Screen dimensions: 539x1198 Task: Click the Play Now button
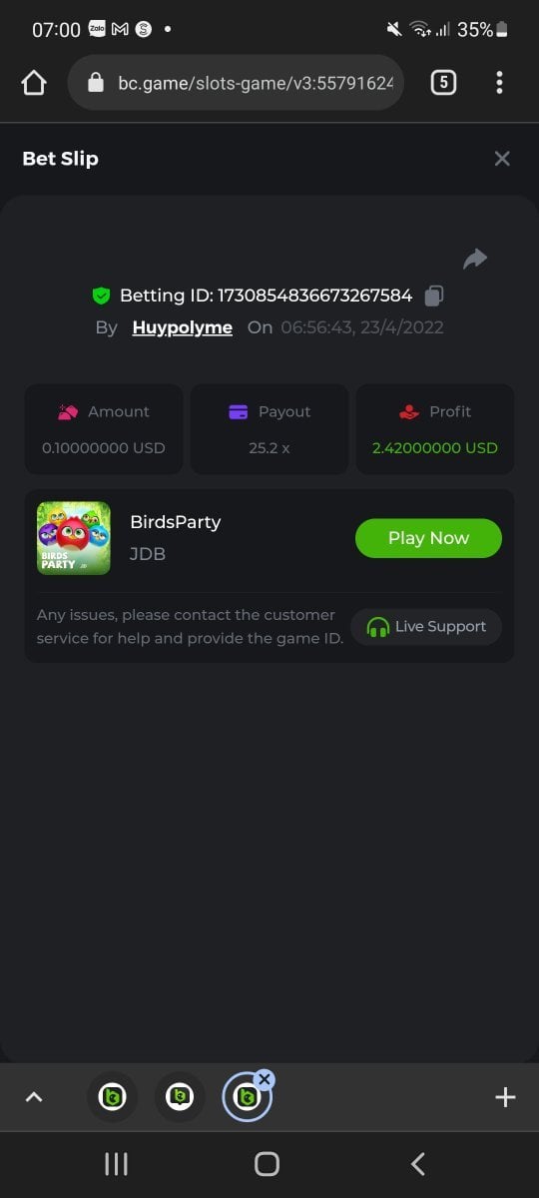(x=428, y=538)
